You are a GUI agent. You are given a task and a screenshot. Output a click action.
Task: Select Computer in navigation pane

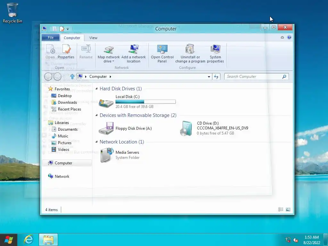click(x=67, y=163)
